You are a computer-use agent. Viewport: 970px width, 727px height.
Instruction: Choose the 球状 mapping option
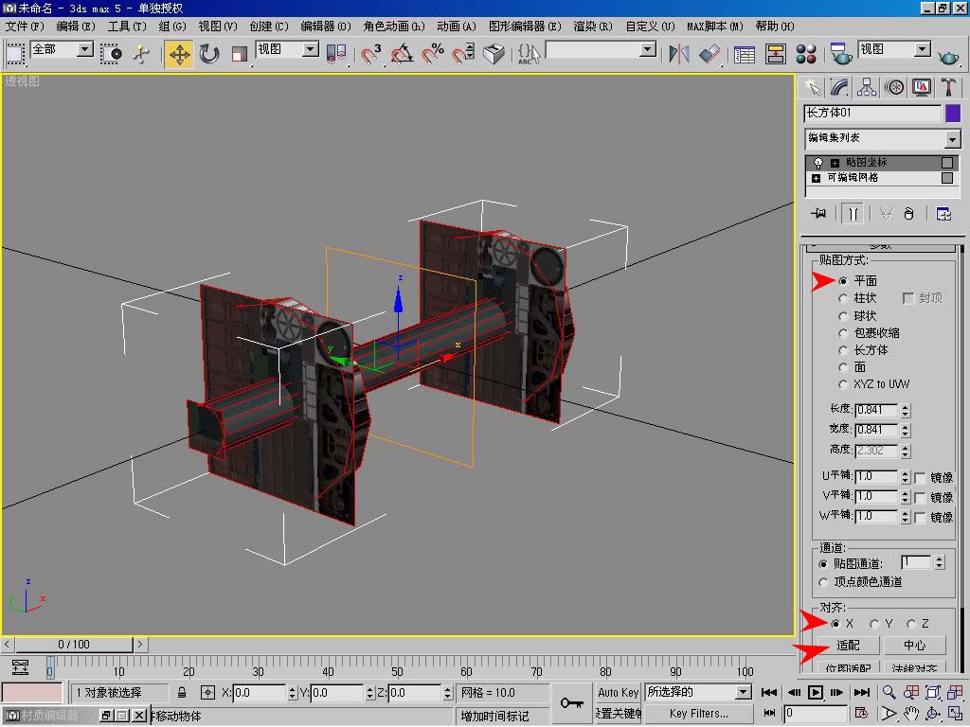coord(843,315)
